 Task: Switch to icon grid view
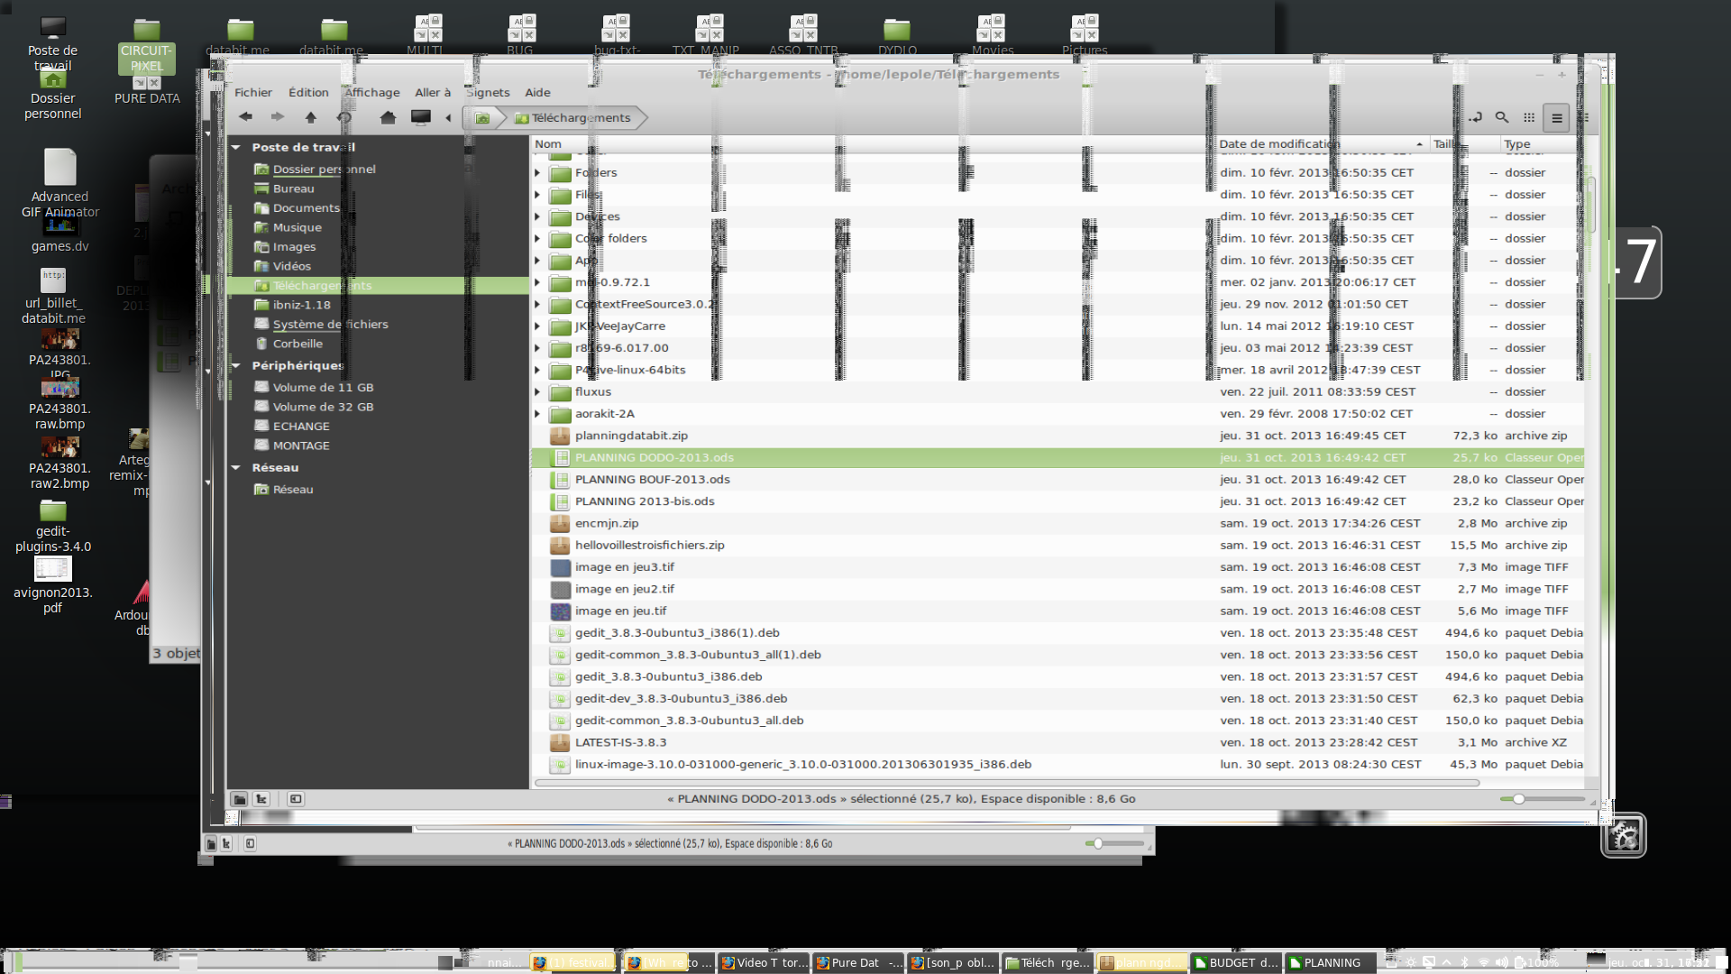1529,117
